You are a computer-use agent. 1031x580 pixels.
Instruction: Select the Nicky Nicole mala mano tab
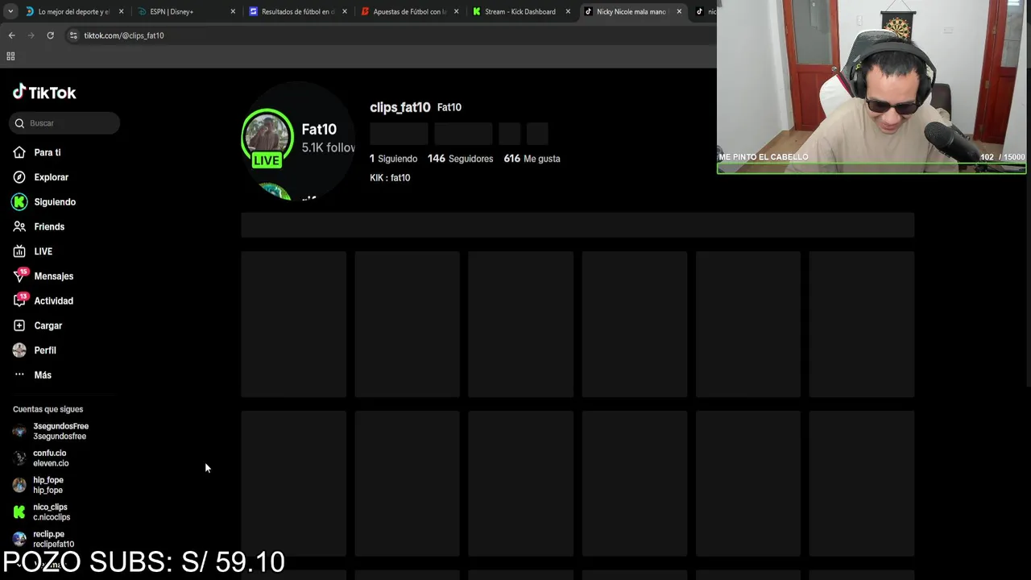pyautogui.click(x=632, y=12)
